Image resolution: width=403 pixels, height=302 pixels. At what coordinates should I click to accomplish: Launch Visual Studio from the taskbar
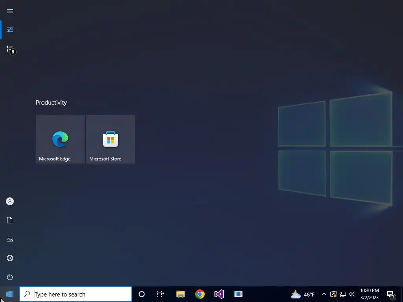(219, 294)
